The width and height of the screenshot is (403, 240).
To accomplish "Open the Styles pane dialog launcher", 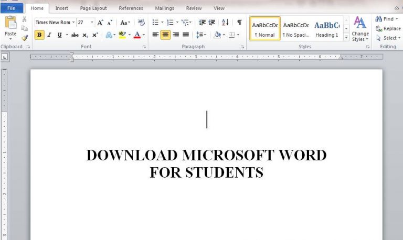I will (368, 47).
